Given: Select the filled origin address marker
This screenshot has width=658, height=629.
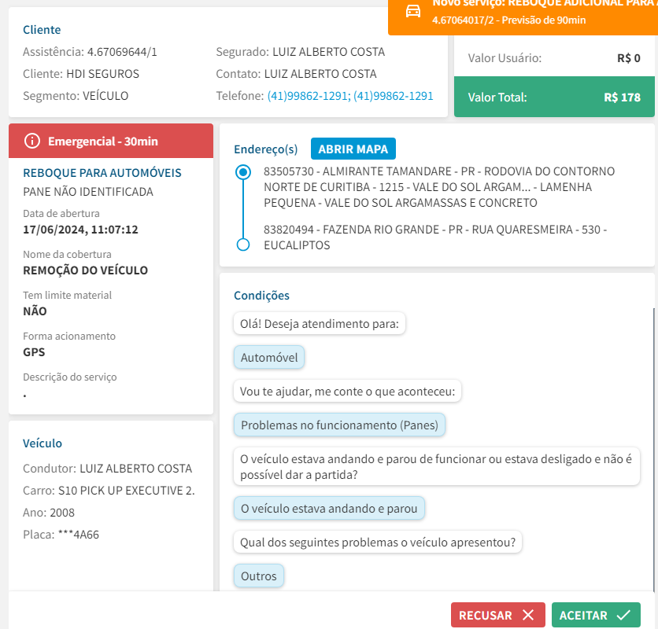Looking at the screenshot, I should (243, 171).
